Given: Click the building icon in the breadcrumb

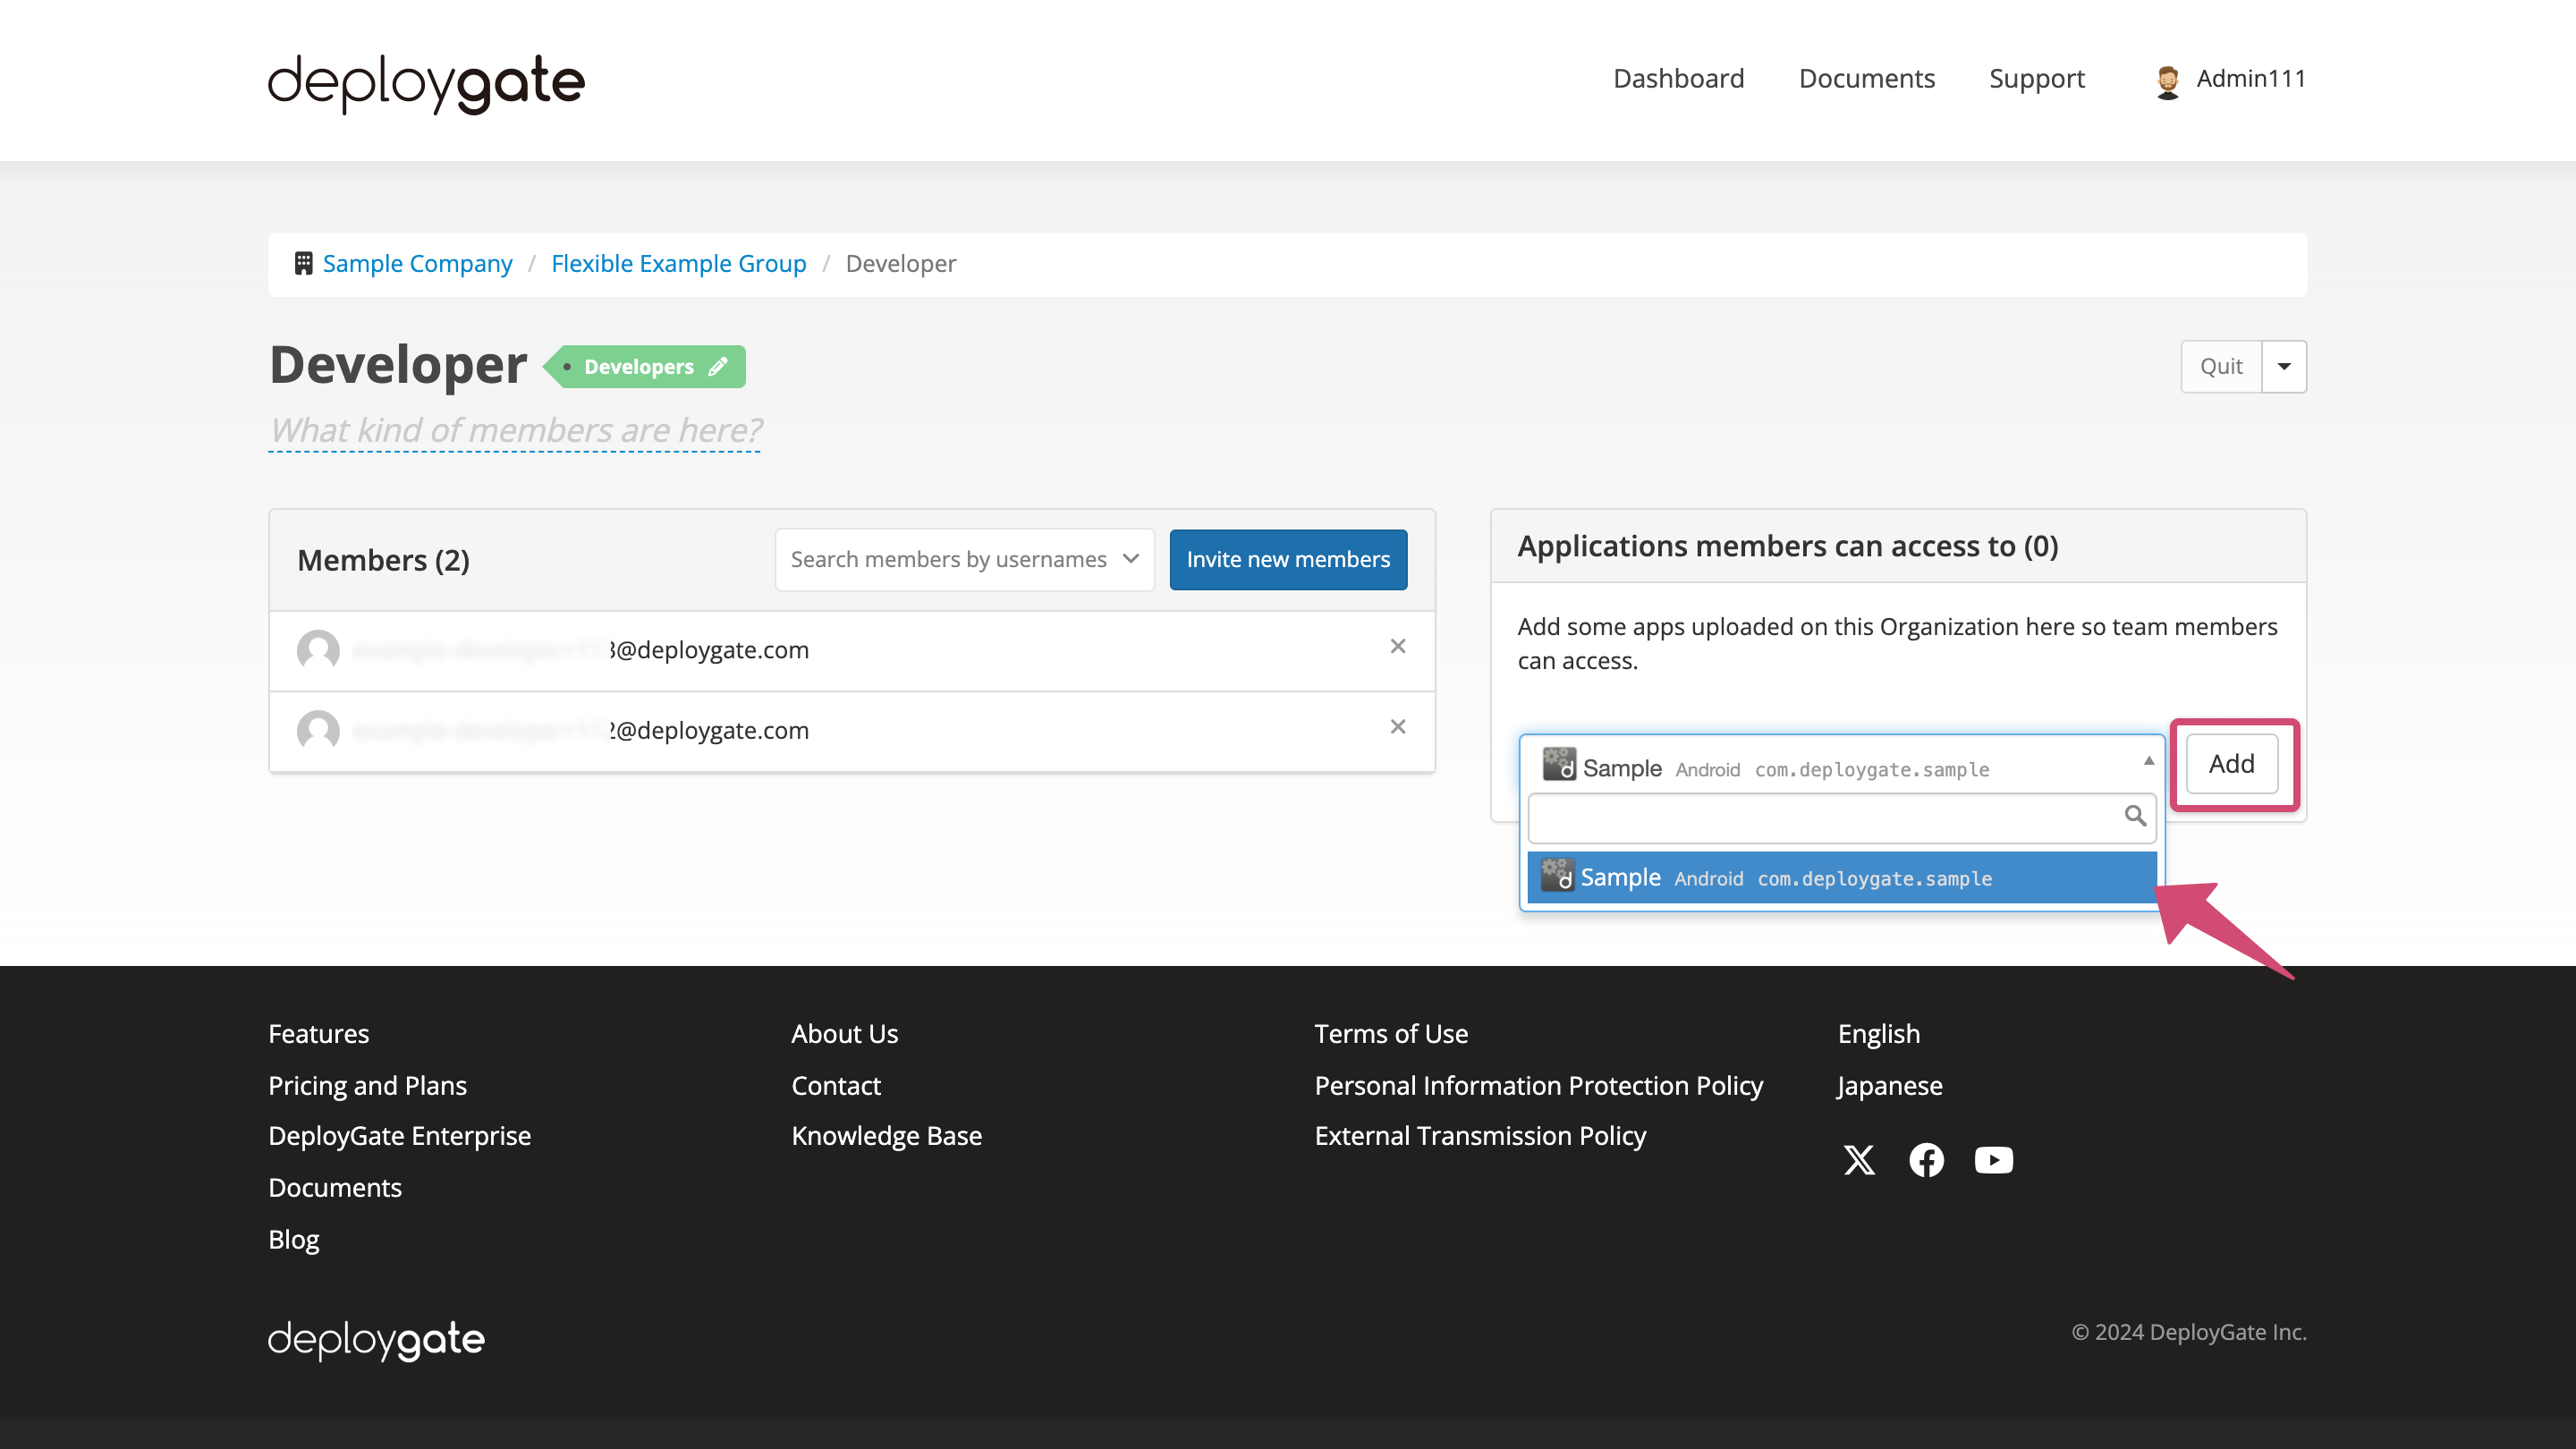Looking at the screenshot, I should (x=303, y=263).
